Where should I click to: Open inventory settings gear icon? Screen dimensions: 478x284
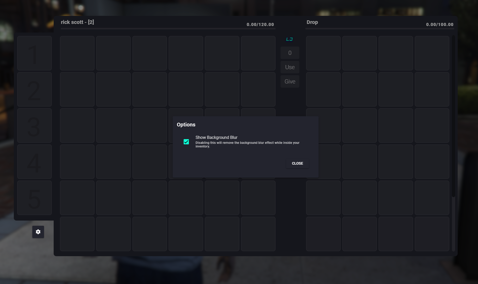coord(38,232)
